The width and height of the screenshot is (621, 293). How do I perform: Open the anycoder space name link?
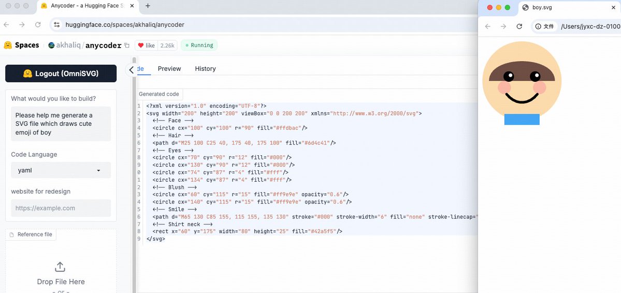tap(104, 46)
